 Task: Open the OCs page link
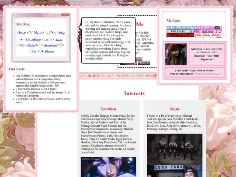coord(34,52)
